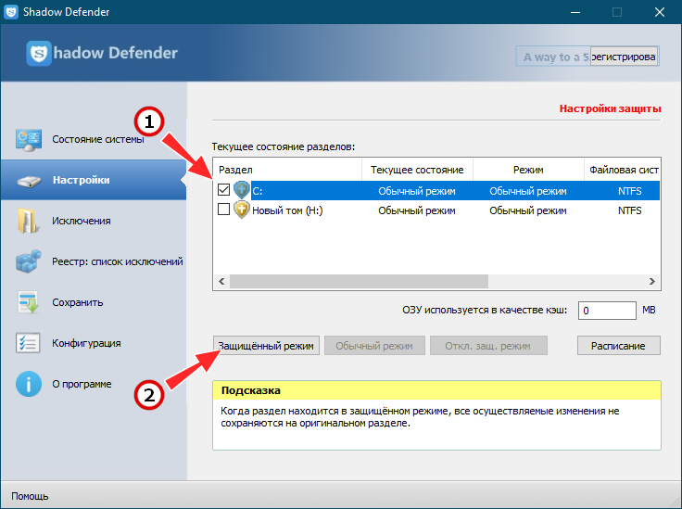
Task: Click Режим cell of the C: row
Action: coord(528,191)
